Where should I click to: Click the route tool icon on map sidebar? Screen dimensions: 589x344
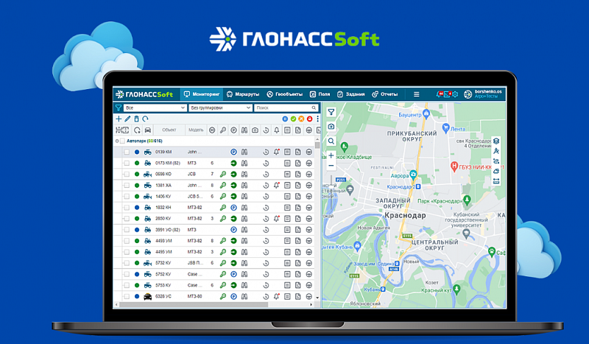pos(496,161)
